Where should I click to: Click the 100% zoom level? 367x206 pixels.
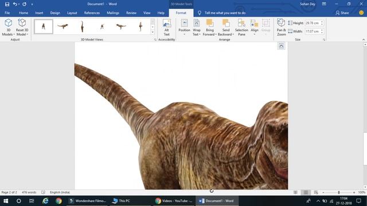pos(362,192)
